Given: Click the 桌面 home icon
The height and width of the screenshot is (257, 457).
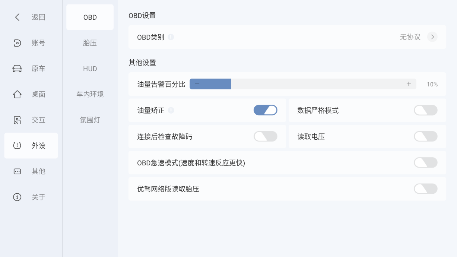Looking at the screenshot, I should (x=17, y=94).
